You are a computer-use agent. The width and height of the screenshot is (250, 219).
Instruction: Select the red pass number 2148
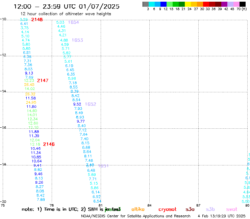pyautogui.click(x=37, y=20)
